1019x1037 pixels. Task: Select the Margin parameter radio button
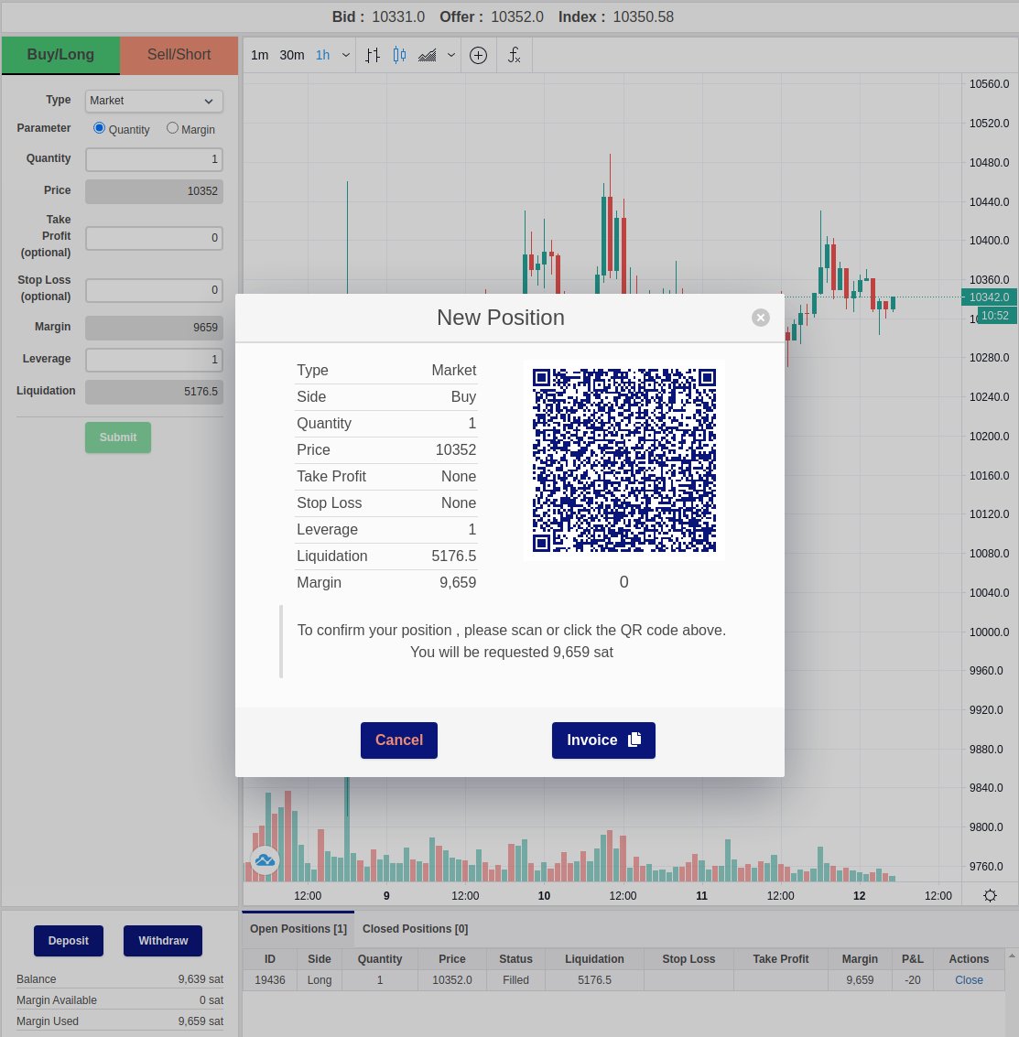[x=173, y=127]
